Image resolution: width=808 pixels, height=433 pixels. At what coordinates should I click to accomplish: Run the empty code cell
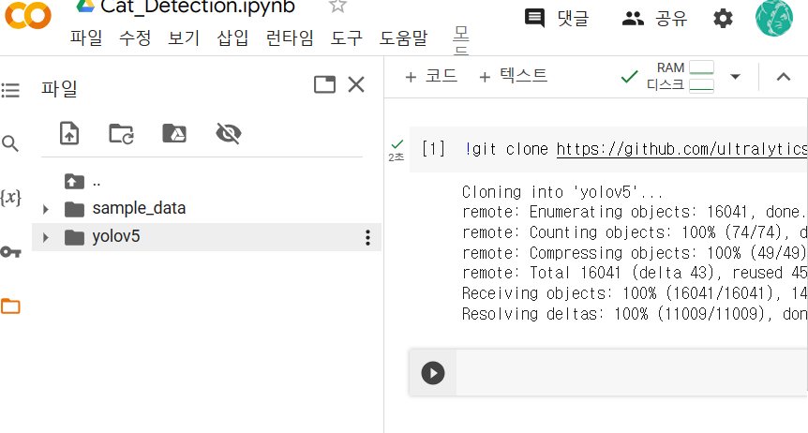click(x=433, y=373)
